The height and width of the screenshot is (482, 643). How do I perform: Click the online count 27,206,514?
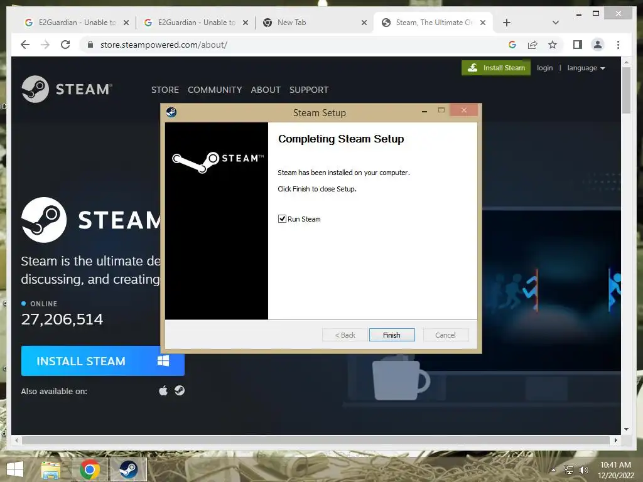[x=62, y=319]
